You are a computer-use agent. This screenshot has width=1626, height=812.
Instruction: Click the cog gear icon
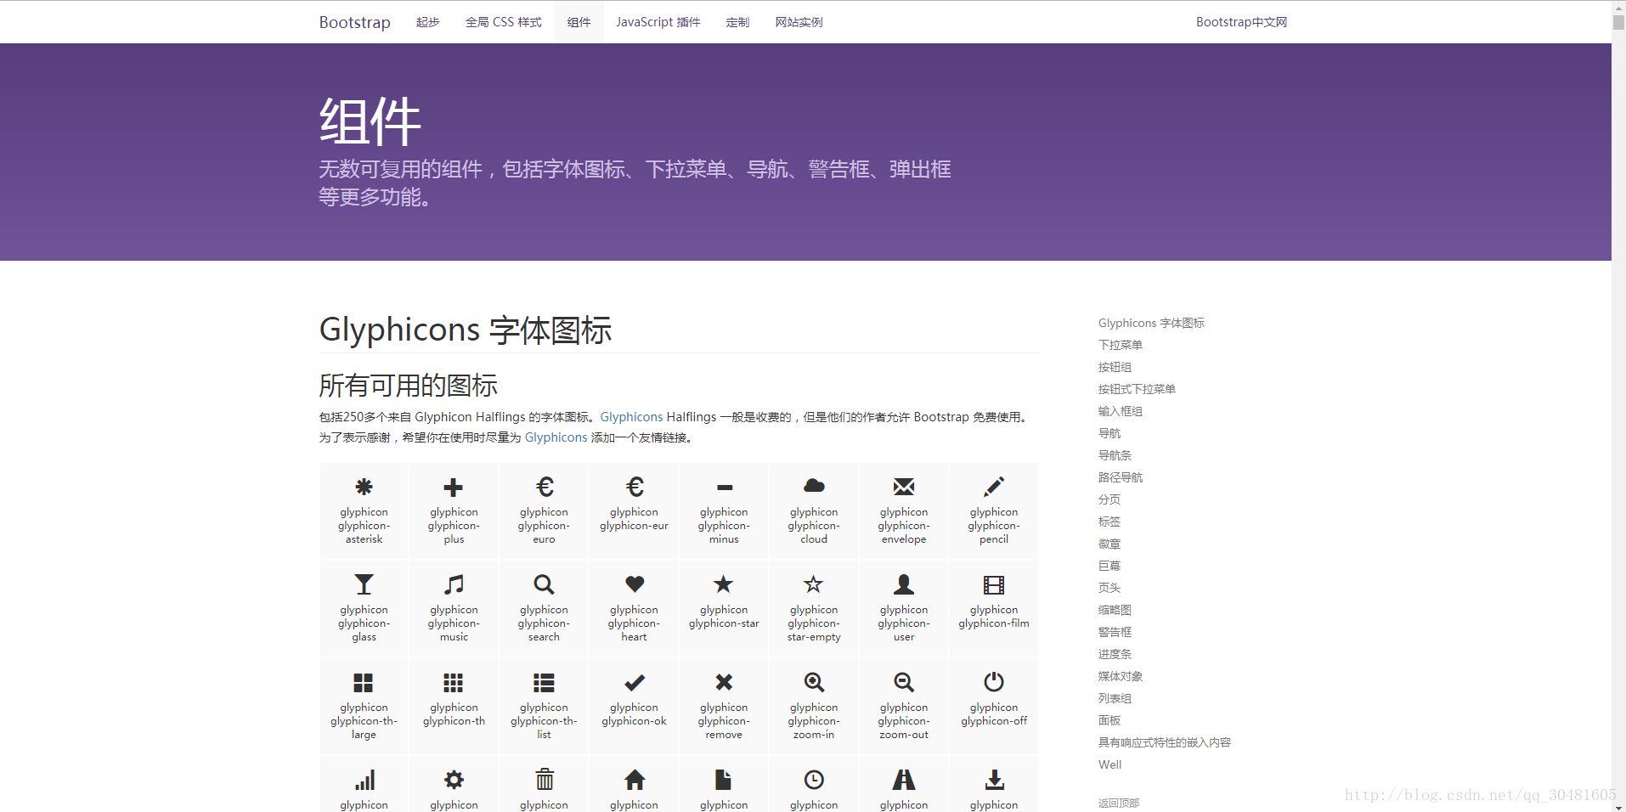point(454,780)
